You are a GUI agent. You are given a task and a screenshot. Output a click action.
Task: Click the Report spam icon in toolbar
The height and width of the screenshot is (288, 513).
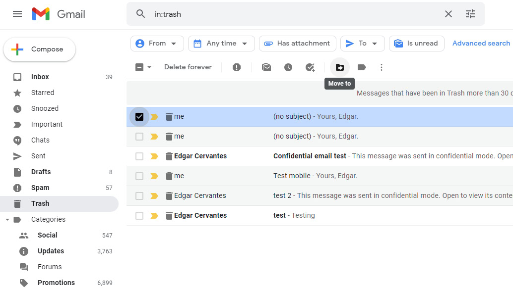237,67
